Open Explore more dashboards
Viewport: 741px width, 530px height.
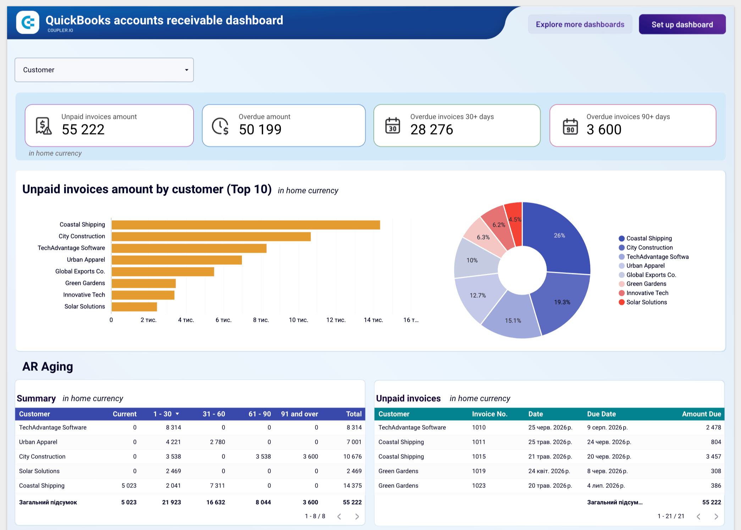tap(580, 24)
